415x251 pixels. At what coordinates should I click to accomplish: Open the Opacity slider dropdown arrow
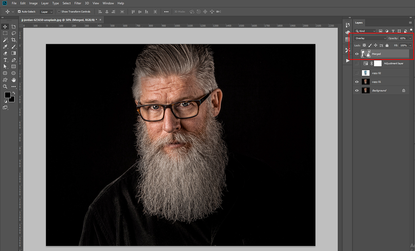tap(410, 38)
